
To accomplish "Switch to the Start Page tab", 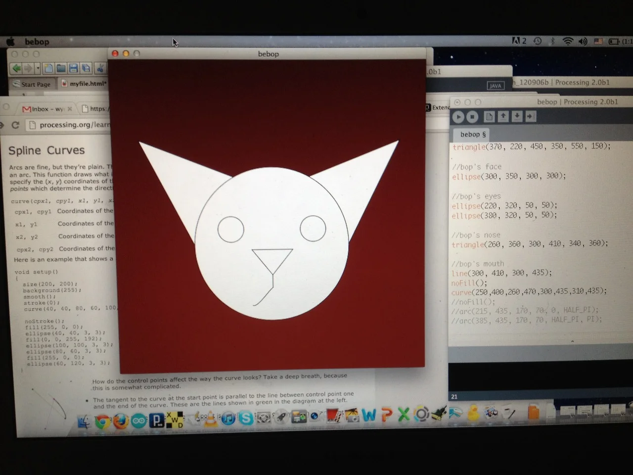I will (32, 84).
